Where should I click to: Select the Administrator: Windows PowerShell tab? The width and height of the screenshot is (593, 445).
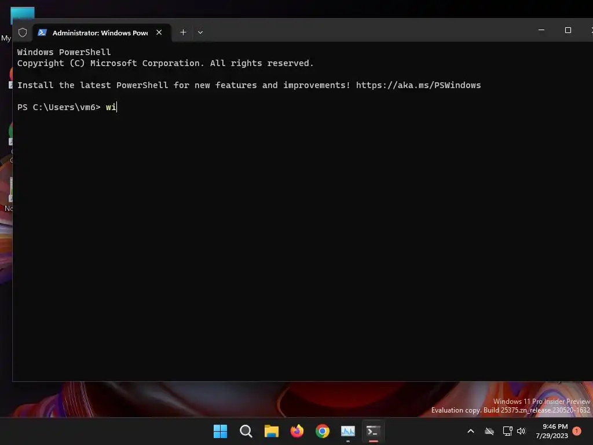[101, 32]
